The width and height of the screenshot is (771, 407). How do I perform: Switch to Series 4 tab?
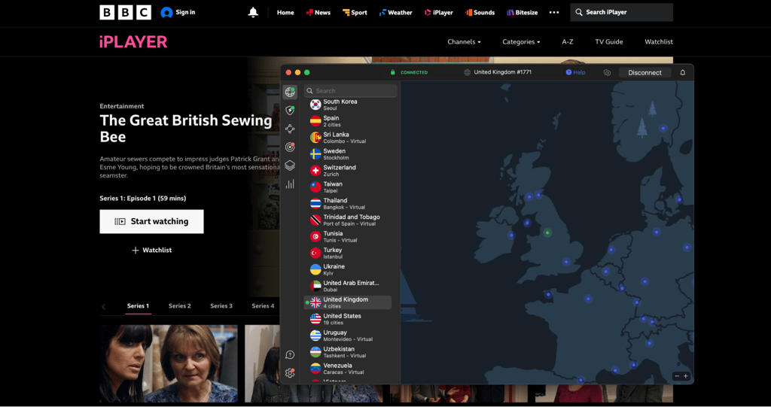pos(263,306)
